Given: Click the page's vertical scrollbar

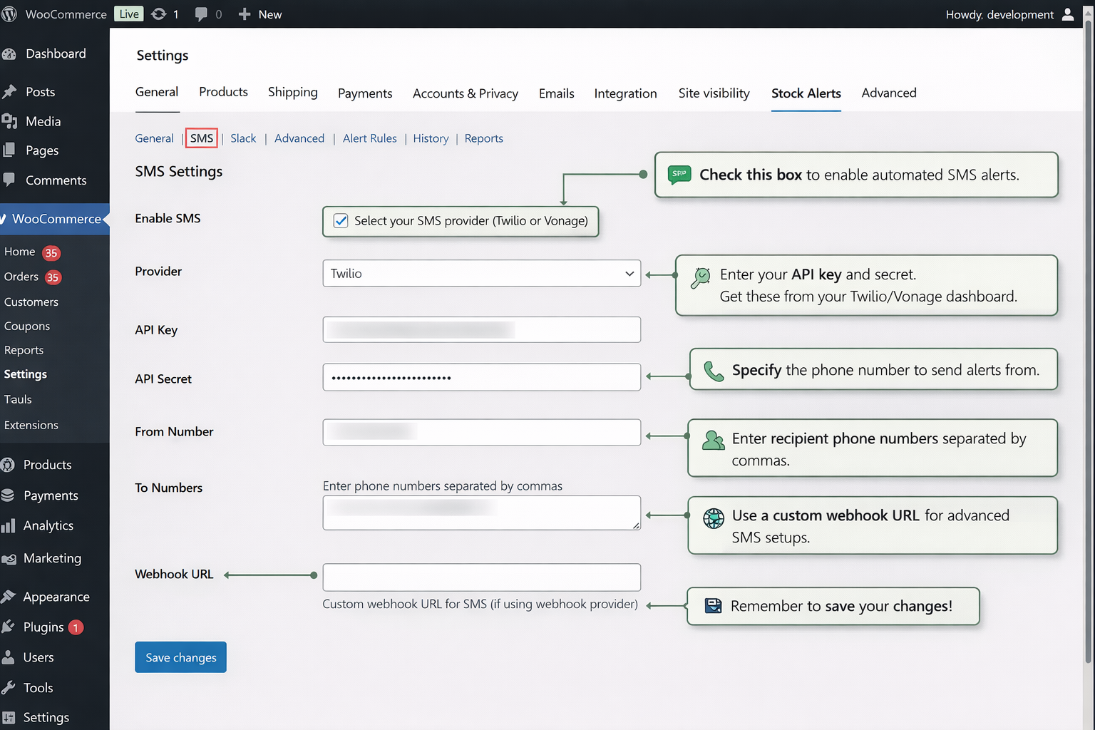Looking at the screenshot, I should [1088, 342].
